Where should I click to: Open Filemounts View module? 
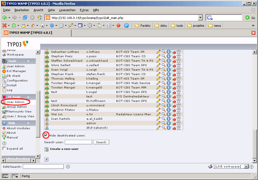pos(17,112)
